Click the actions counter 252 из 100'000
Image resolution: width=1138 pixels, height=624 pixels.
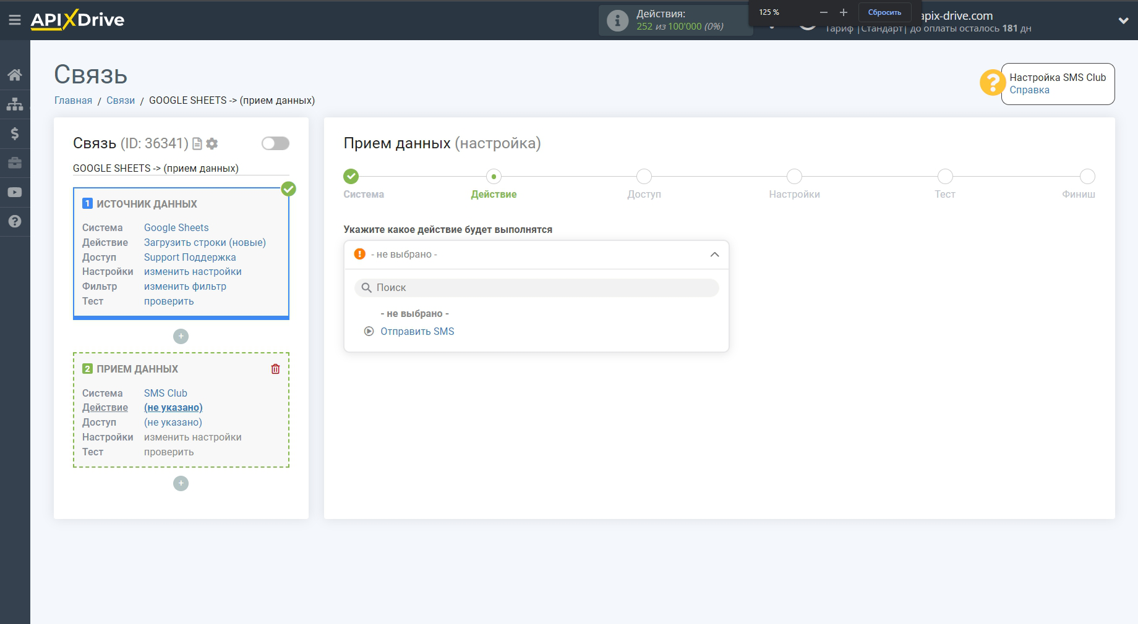[x=680, y=27]
